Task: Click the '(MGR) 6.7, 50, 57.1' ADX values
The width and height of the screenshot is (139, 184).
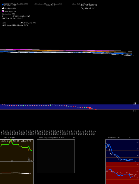Action: tap(28, 23)
